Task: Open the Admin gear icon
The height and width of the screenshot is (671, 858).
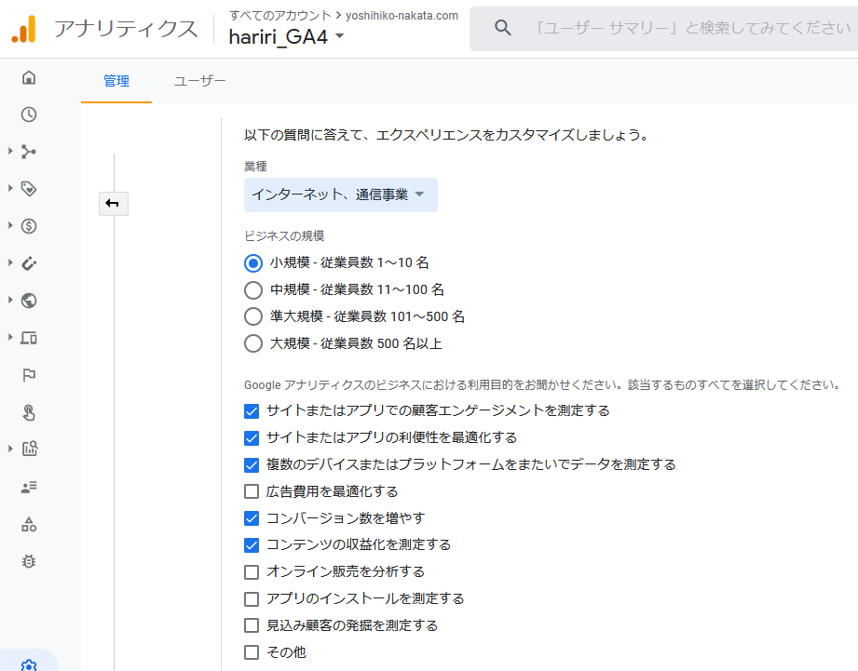Action: [29, 665]
